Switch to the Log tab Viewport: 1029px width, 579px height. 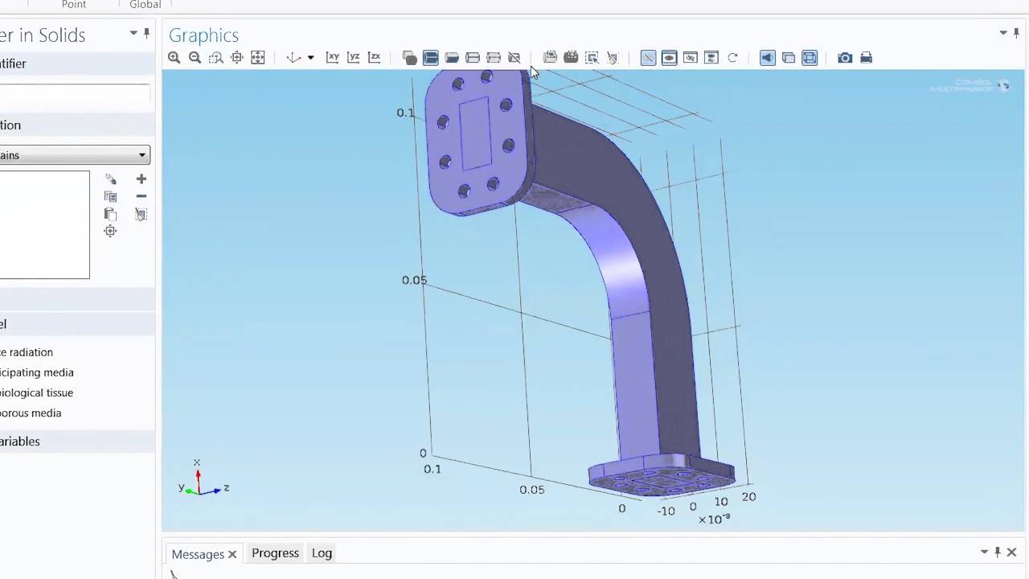tap(322, 553)
